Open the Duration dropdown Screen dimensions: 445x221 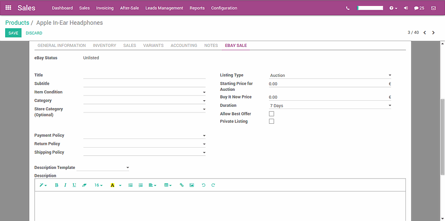coord(330,106)
